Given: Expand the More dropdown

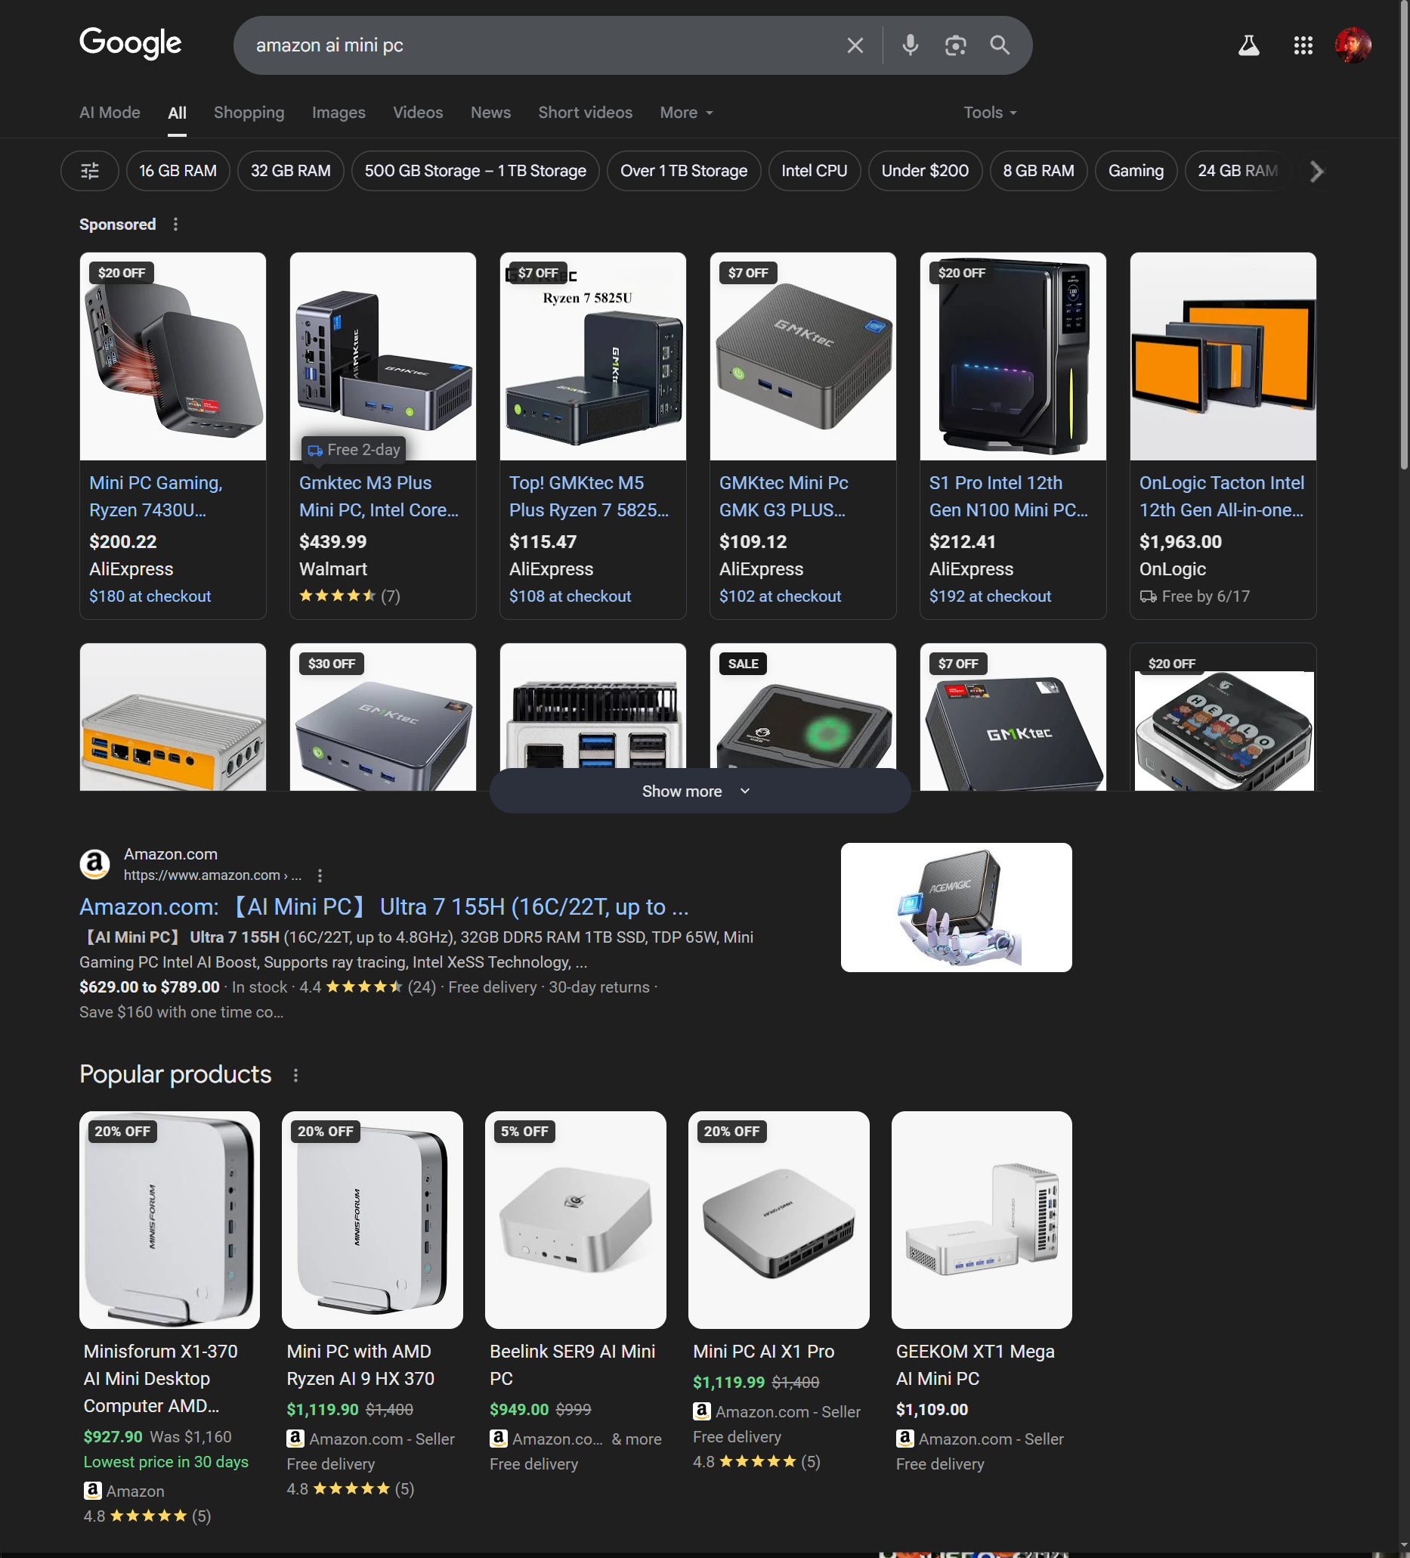Looking at the screenshot, I should (686, 113).
